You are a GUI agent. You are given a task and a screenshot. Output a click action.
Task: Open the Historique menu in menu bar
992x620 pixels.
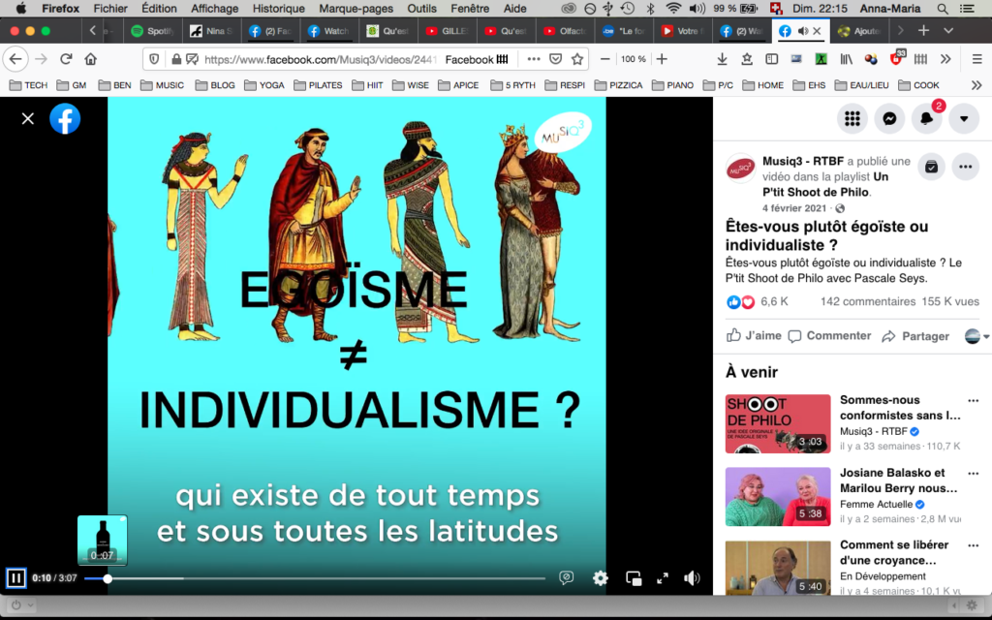278,9
